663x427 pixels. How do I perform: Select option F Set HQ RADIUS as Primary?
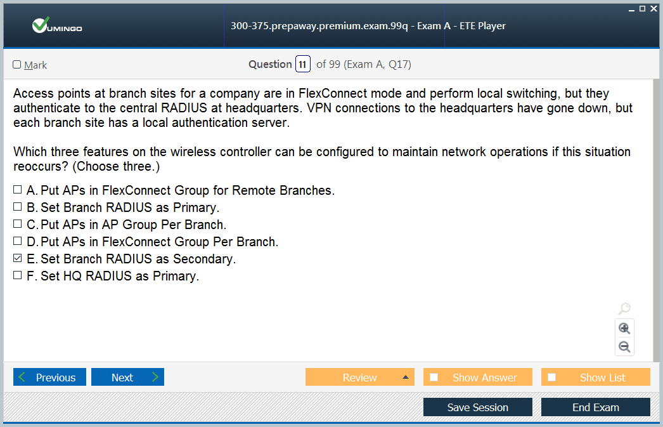(17, 275)
